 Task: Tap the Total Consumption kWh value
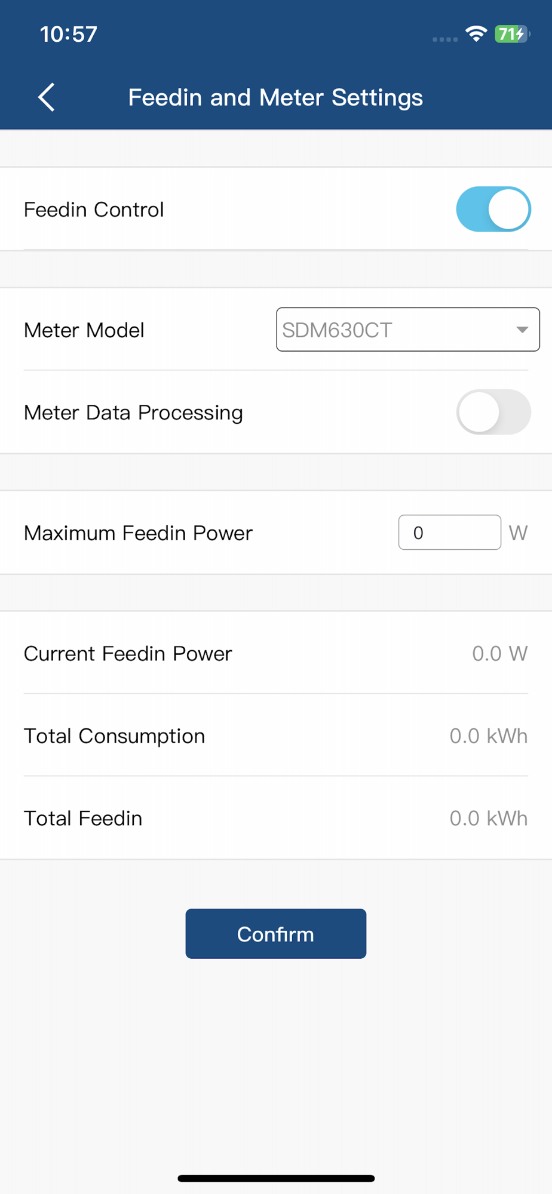tap(488, 736)
